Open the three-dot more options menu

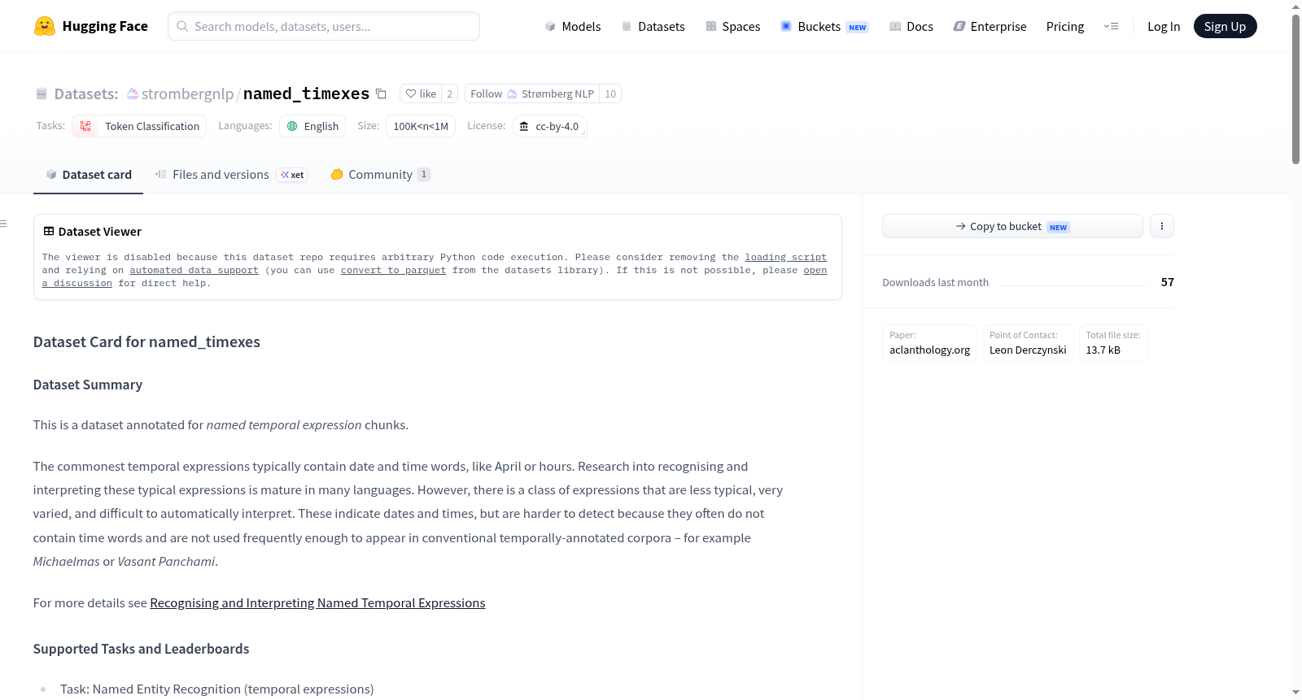[1162, 226]
